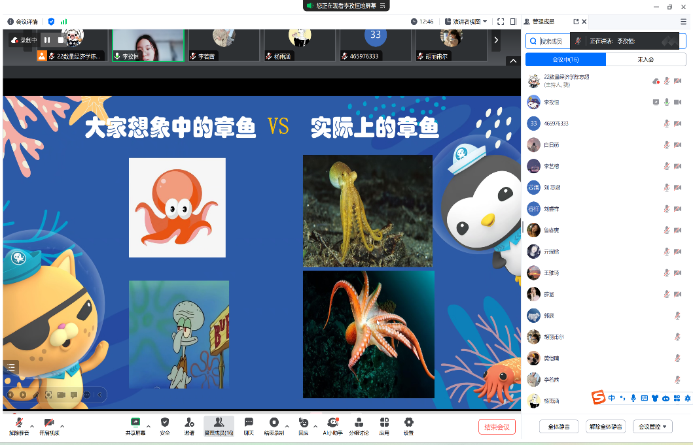The image size is (693, 445).
Task: Open the 应用 apps icon
Action: [x=384, y=423]
